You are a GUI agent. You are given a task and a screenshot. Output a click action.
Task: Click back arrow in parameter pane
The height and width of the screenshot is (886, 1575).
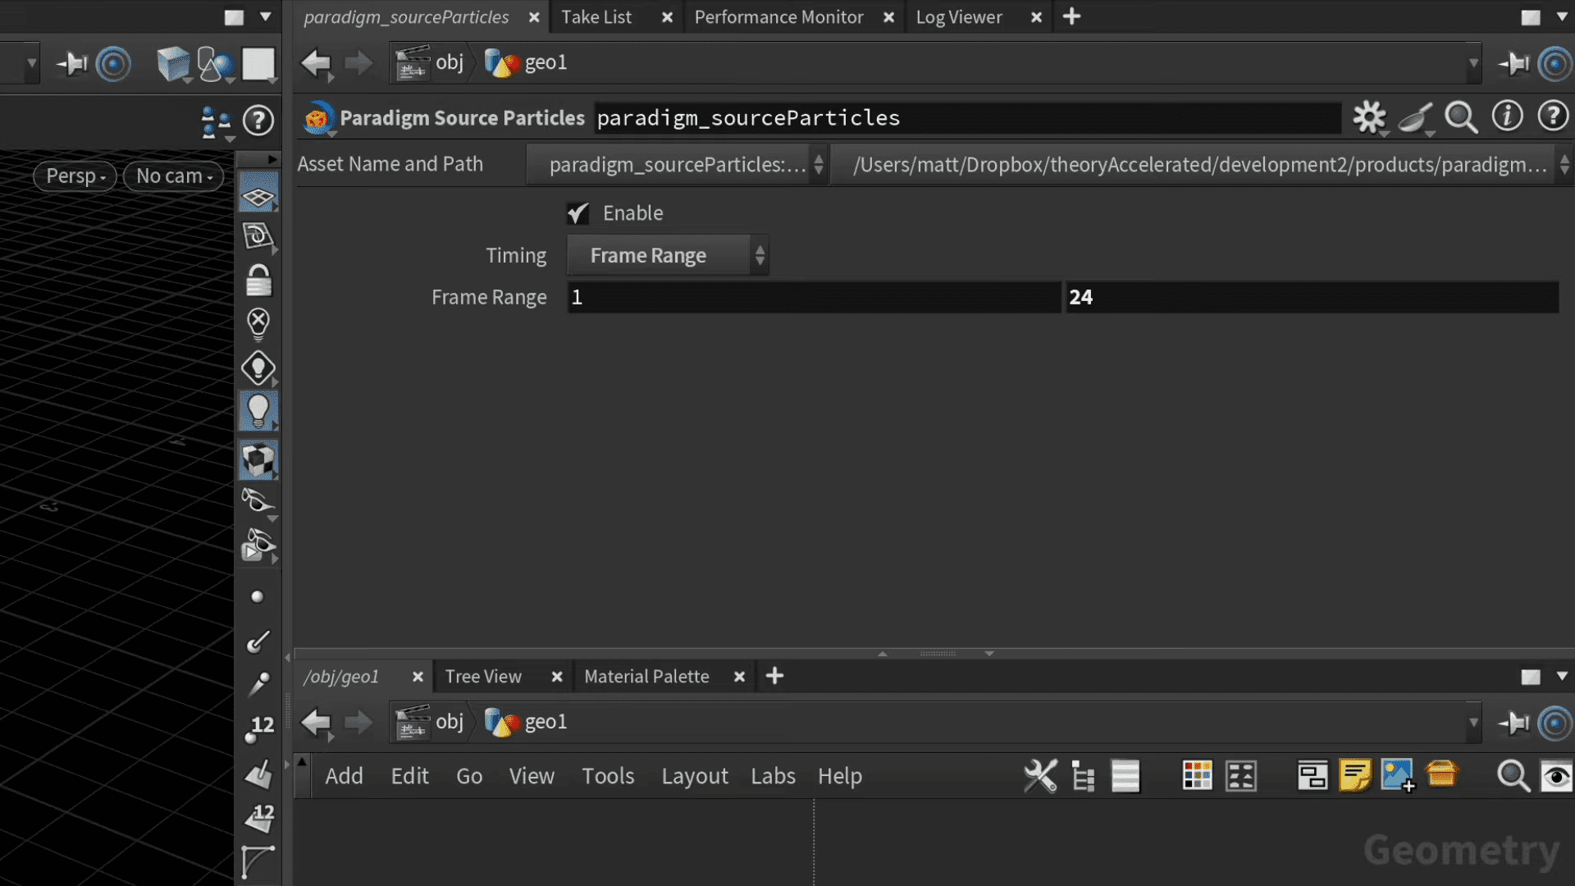(316, 62)
